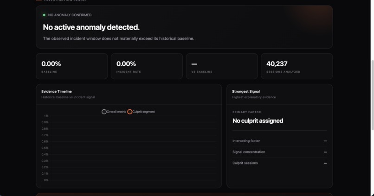
Task: Select the 0.00% Incident Rate card
Action: point(147,66)
